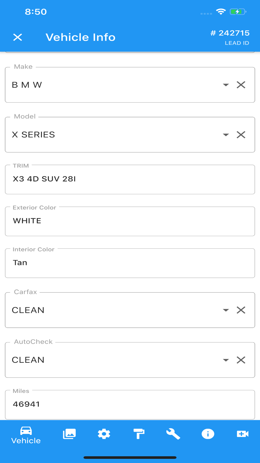Open the video camera tab
Viewport: 260px width, 463px height.
pyautogui.click(x=243, y=434)
